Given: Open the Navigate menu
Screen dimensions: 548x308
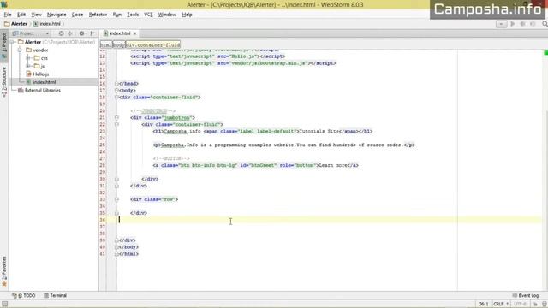Looking at the screenshot, I should (x=57, y=15).
